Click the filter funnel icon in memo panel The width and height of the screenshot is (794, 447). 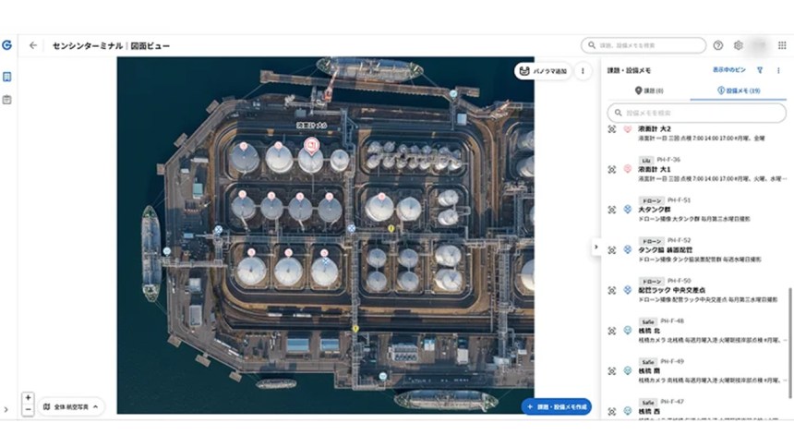pos(760,70)
